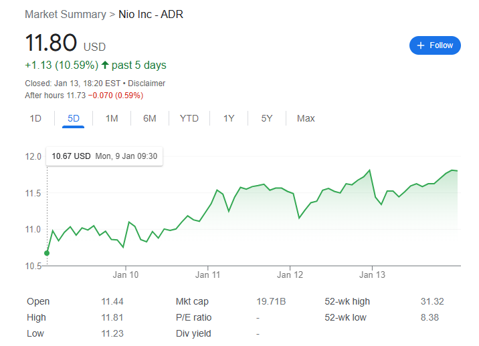The image size is (479, 346).
Task: Click the Mkt cap label
Action: tap(192, 301)
